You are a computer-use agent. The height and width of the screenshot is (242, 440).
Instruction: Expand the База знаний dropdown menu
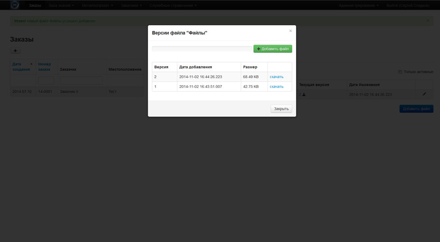(x=61, y=5)
